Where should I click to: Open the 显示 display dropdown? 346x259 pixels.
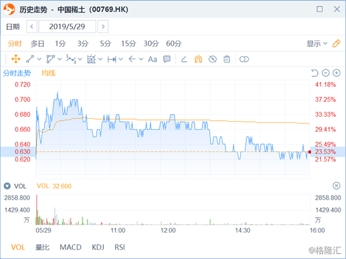pos(317,44)
